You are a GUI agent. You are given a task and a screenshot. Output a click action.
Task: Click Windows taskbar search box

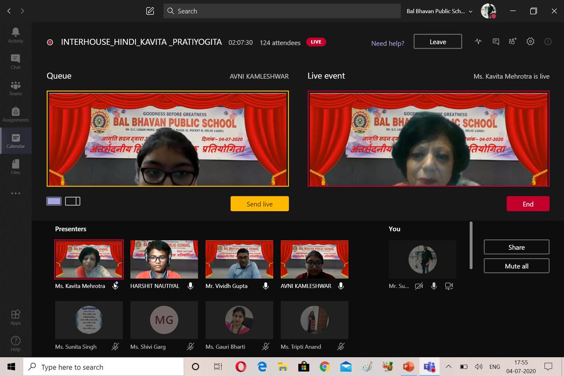coord(102,367)
